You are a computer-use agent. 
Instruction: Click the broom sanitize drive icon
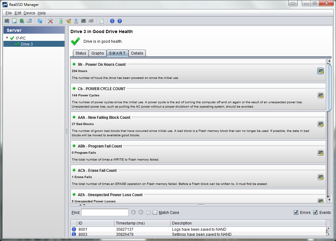pos(69,21)
